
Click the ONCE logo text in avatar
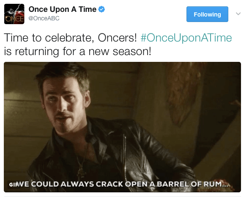14,19
